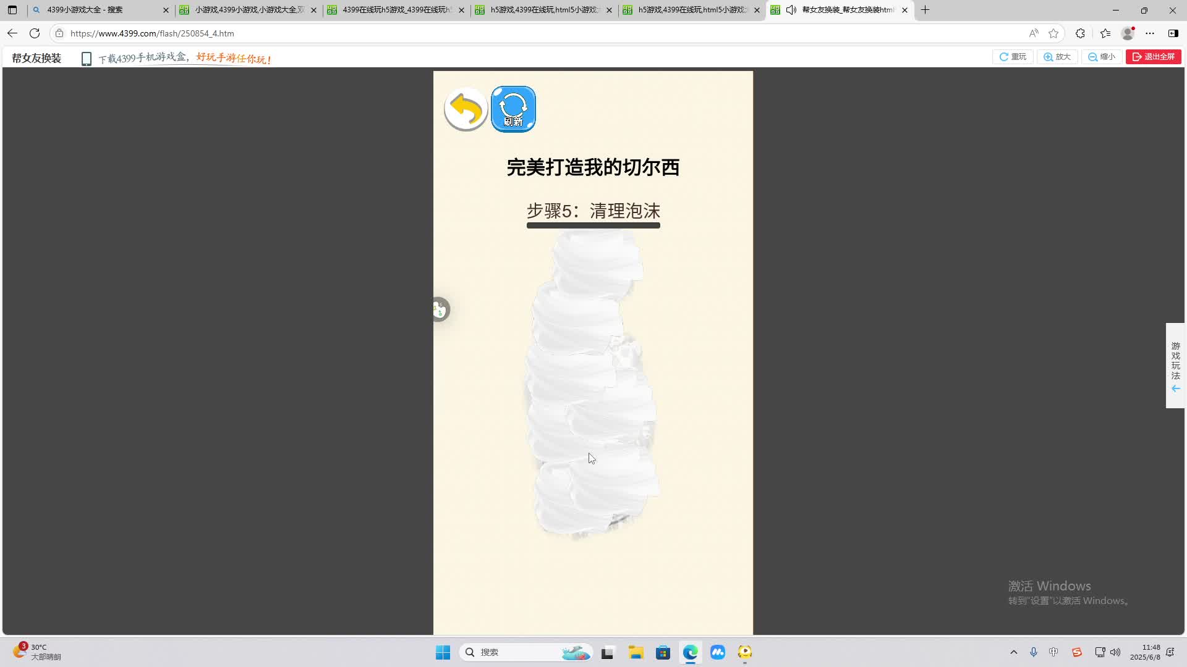Open the Sogou input tray icon
This screenshot has width=1187, height=667.
(1077, 652)
